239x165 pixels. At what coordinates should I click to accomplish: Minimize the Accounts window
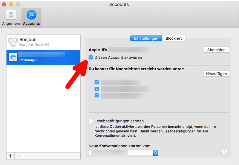pos(11,4)
